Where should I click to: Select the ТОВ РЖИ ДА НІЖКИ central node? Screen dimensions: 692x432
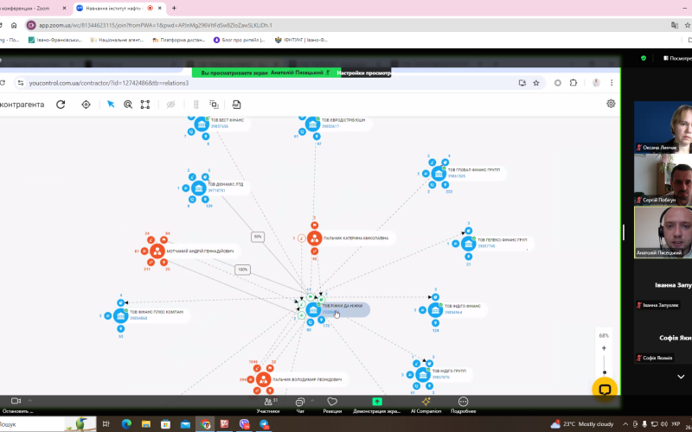point(313,310)
